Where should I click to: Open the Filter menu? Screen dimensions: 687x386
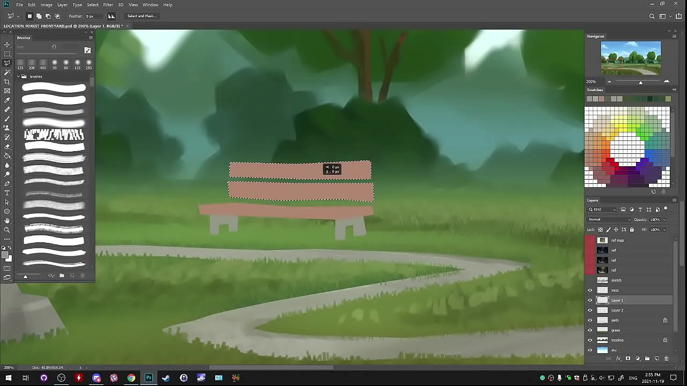108,5
